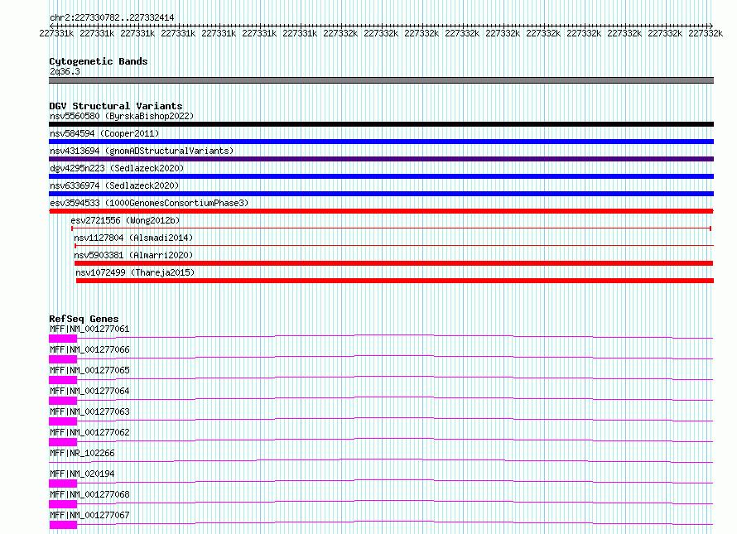
Task: Select transcript label MFF|NM_001277066
Action: tap(89, 349)
